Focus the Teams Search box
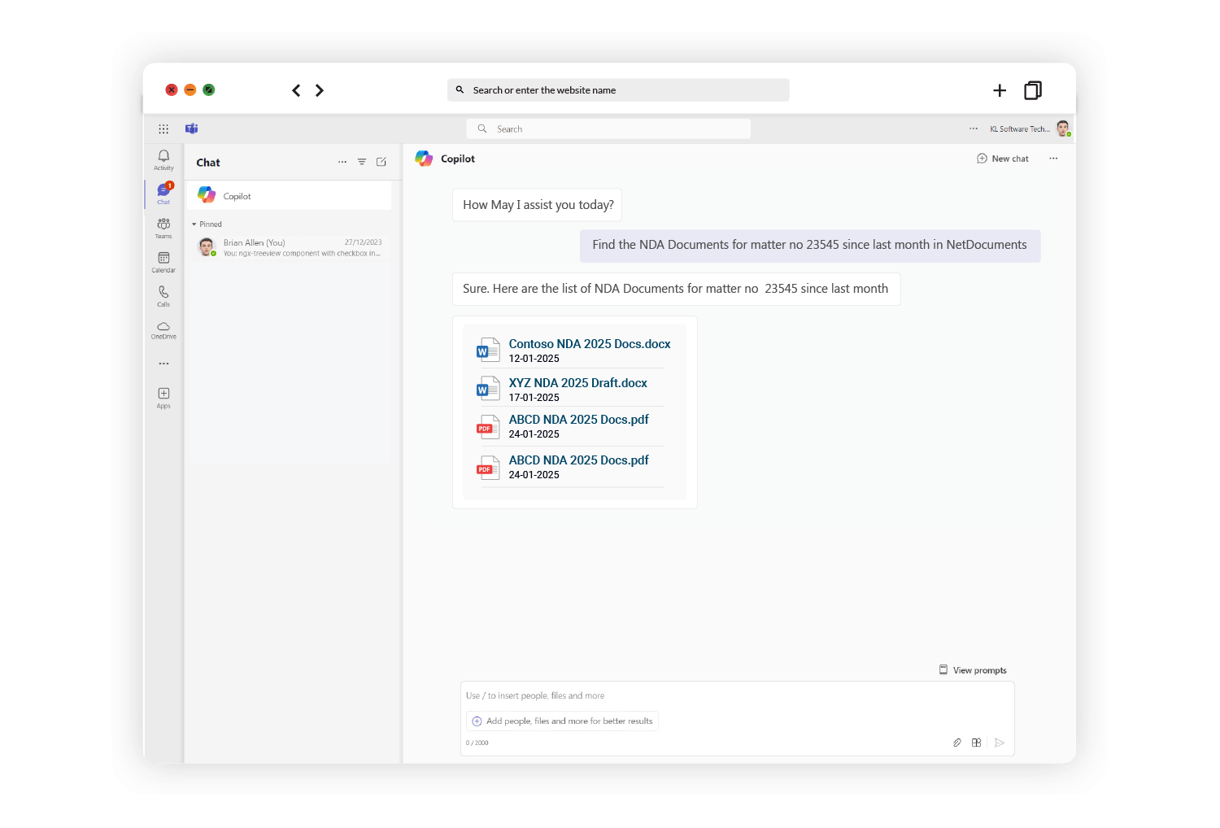Screen dimensions: 1220x828 point(608,129)
